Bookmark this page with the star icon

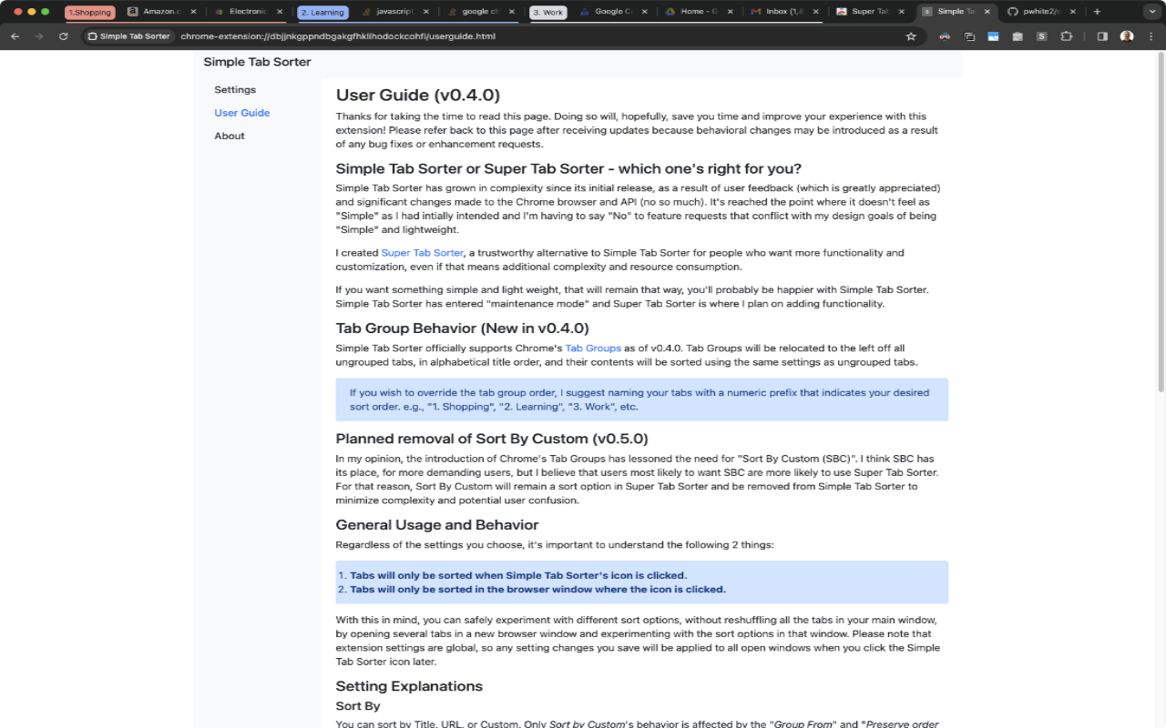click(x=910, y=36)
